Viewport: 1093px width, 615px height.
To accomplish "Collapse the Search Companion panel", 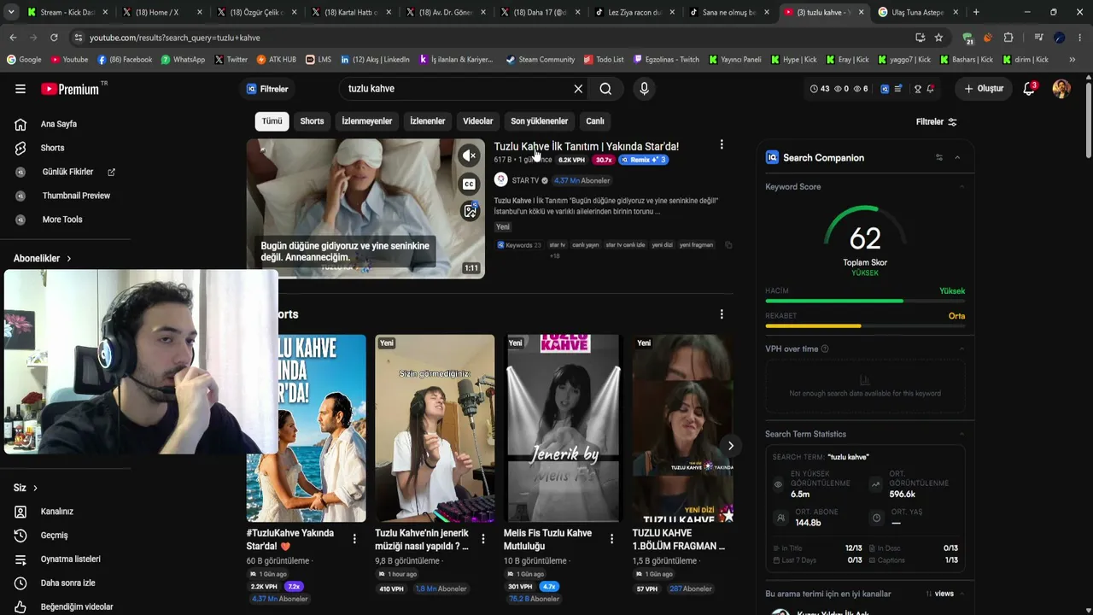I will 957,157.
